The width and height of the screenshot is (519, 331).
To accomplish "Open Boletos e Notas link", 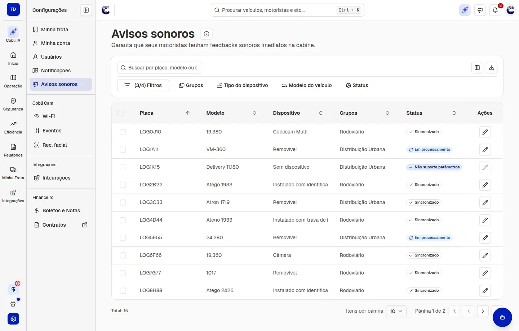I will pyautogui.click(x=61, y=210).
